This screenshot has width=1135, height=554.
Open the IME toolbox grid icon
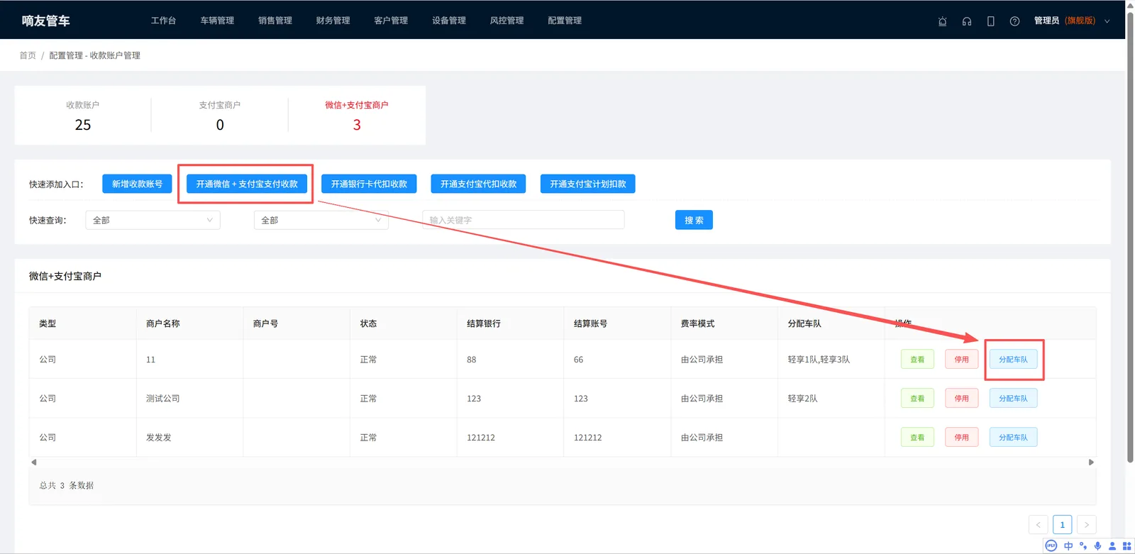click(1126, 545)
